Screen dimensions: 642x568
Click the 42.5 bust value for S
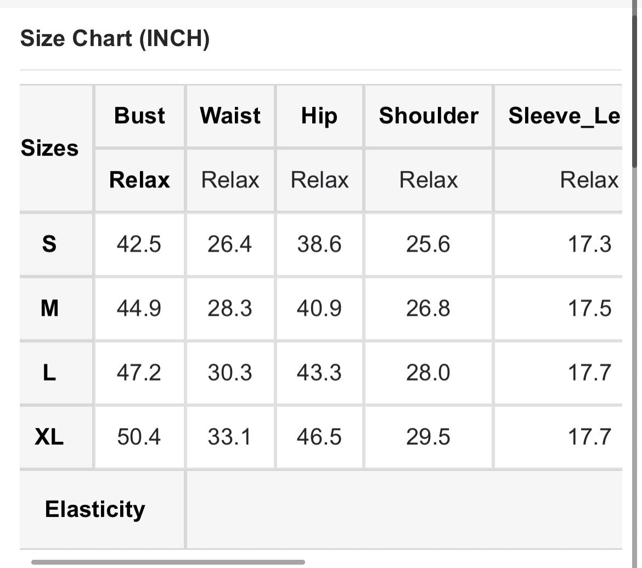point(139,244)
